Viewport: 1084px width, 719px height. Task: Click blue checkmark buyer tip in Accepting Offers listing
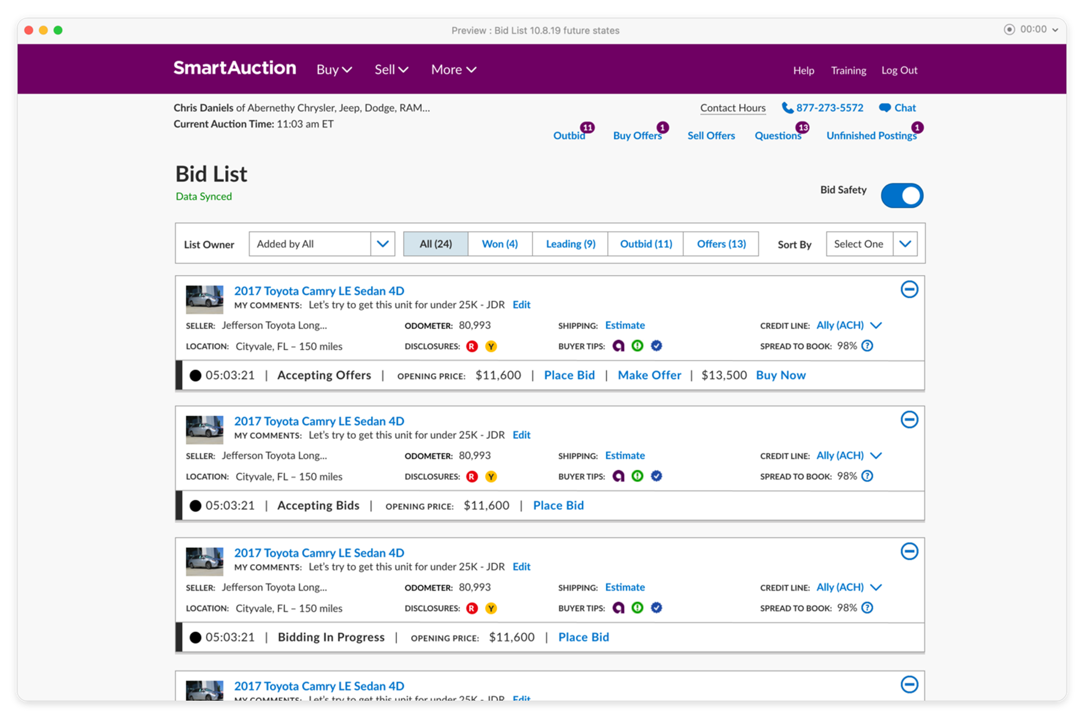point(656,346)
